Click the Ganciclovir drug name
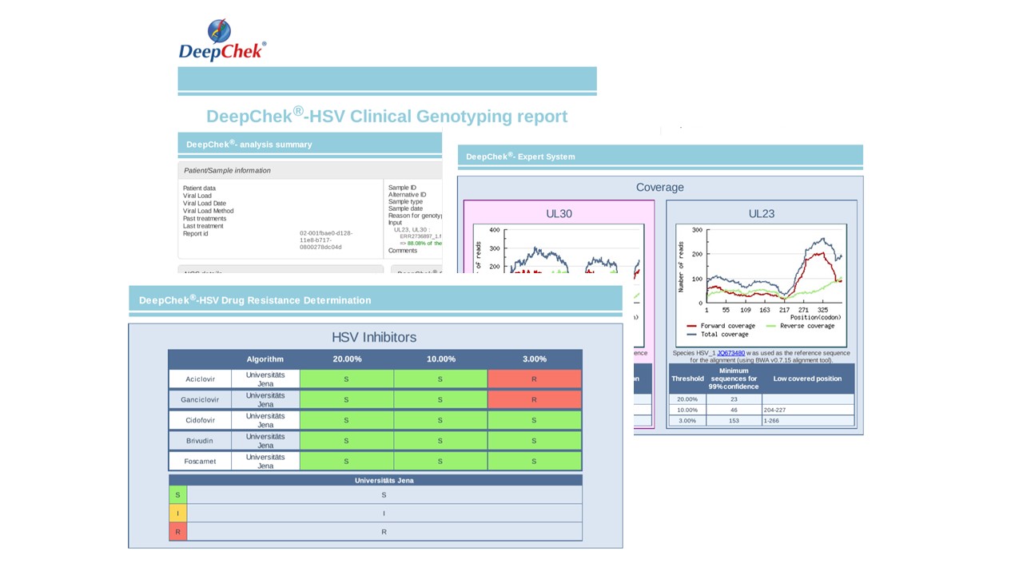This screenshot has height=575, width=1023. (x=201, y=399)
